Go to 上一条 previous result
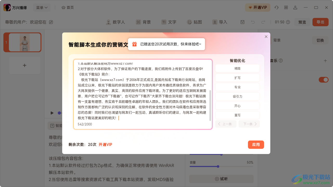Screen dimensions: 333x187 point(226,124)
